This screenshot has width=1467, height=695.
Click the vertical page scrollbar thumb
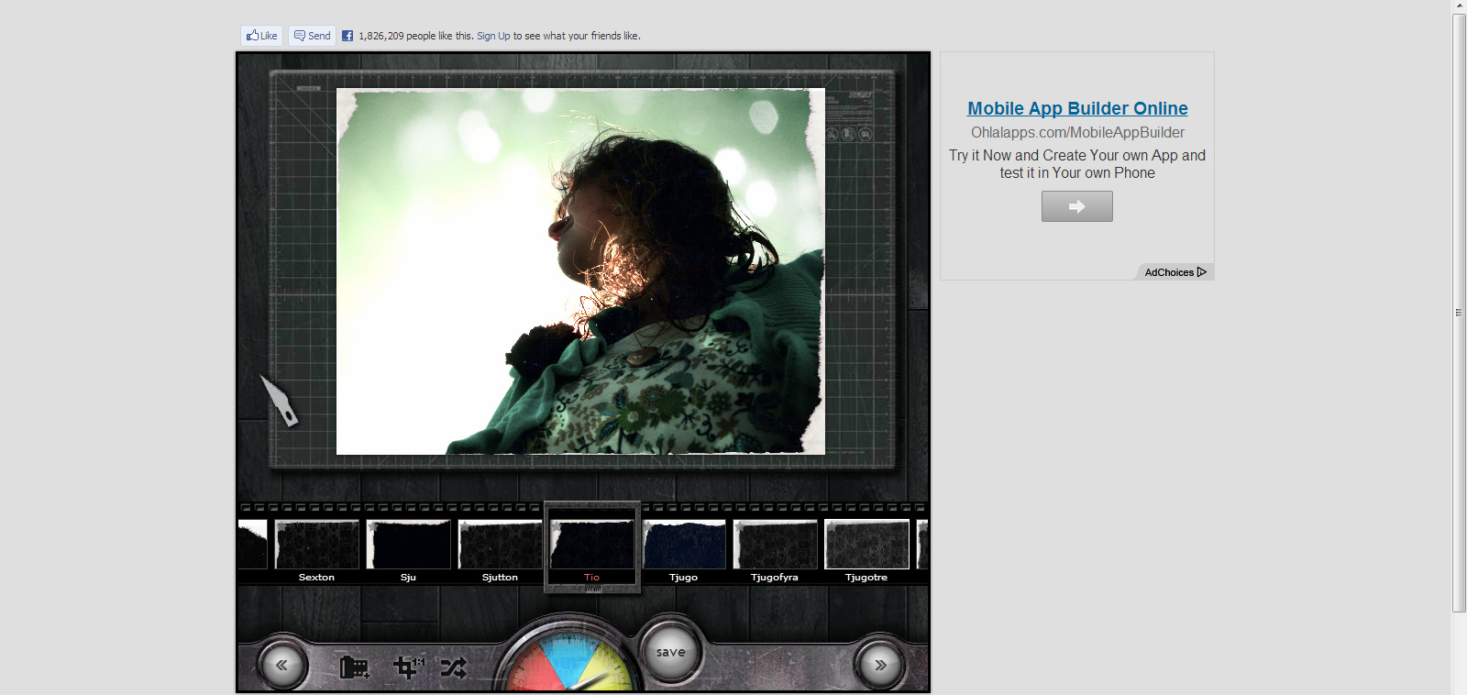(x=1459, y=313)
